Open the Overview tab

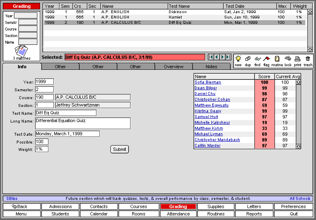[x=174, y=67]
